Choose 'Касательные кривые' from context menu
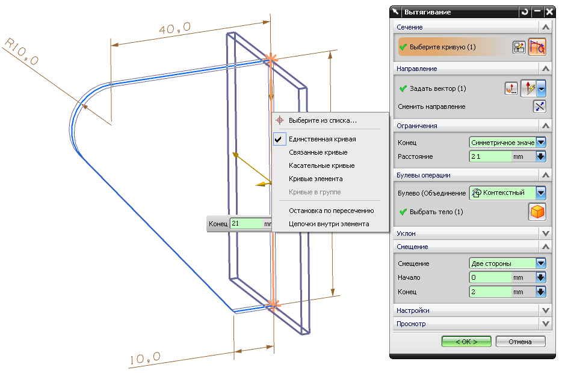 click(x=321, y=165)
